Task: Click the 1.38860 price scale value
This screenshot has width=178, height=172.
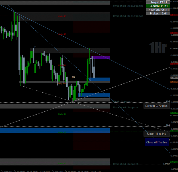Action: click(x=175, y=89)
